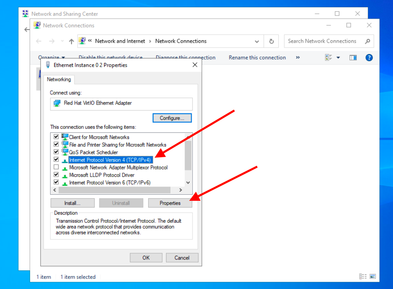The width and height of the screenshot is (393, 289).
Task: Click the up-arrow navigation icon
Action: (72, 41)
